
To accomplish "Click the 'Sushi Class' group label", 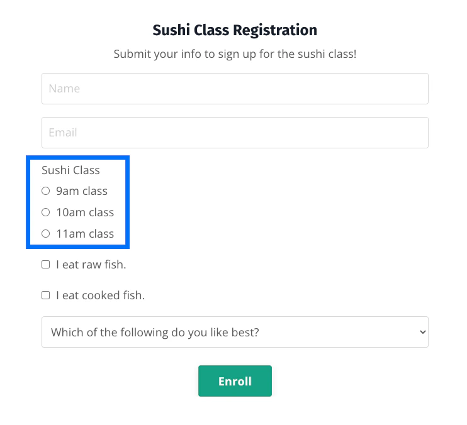I will point(70,170).
